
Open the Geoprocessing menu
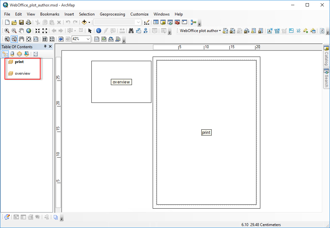(112, 14)
